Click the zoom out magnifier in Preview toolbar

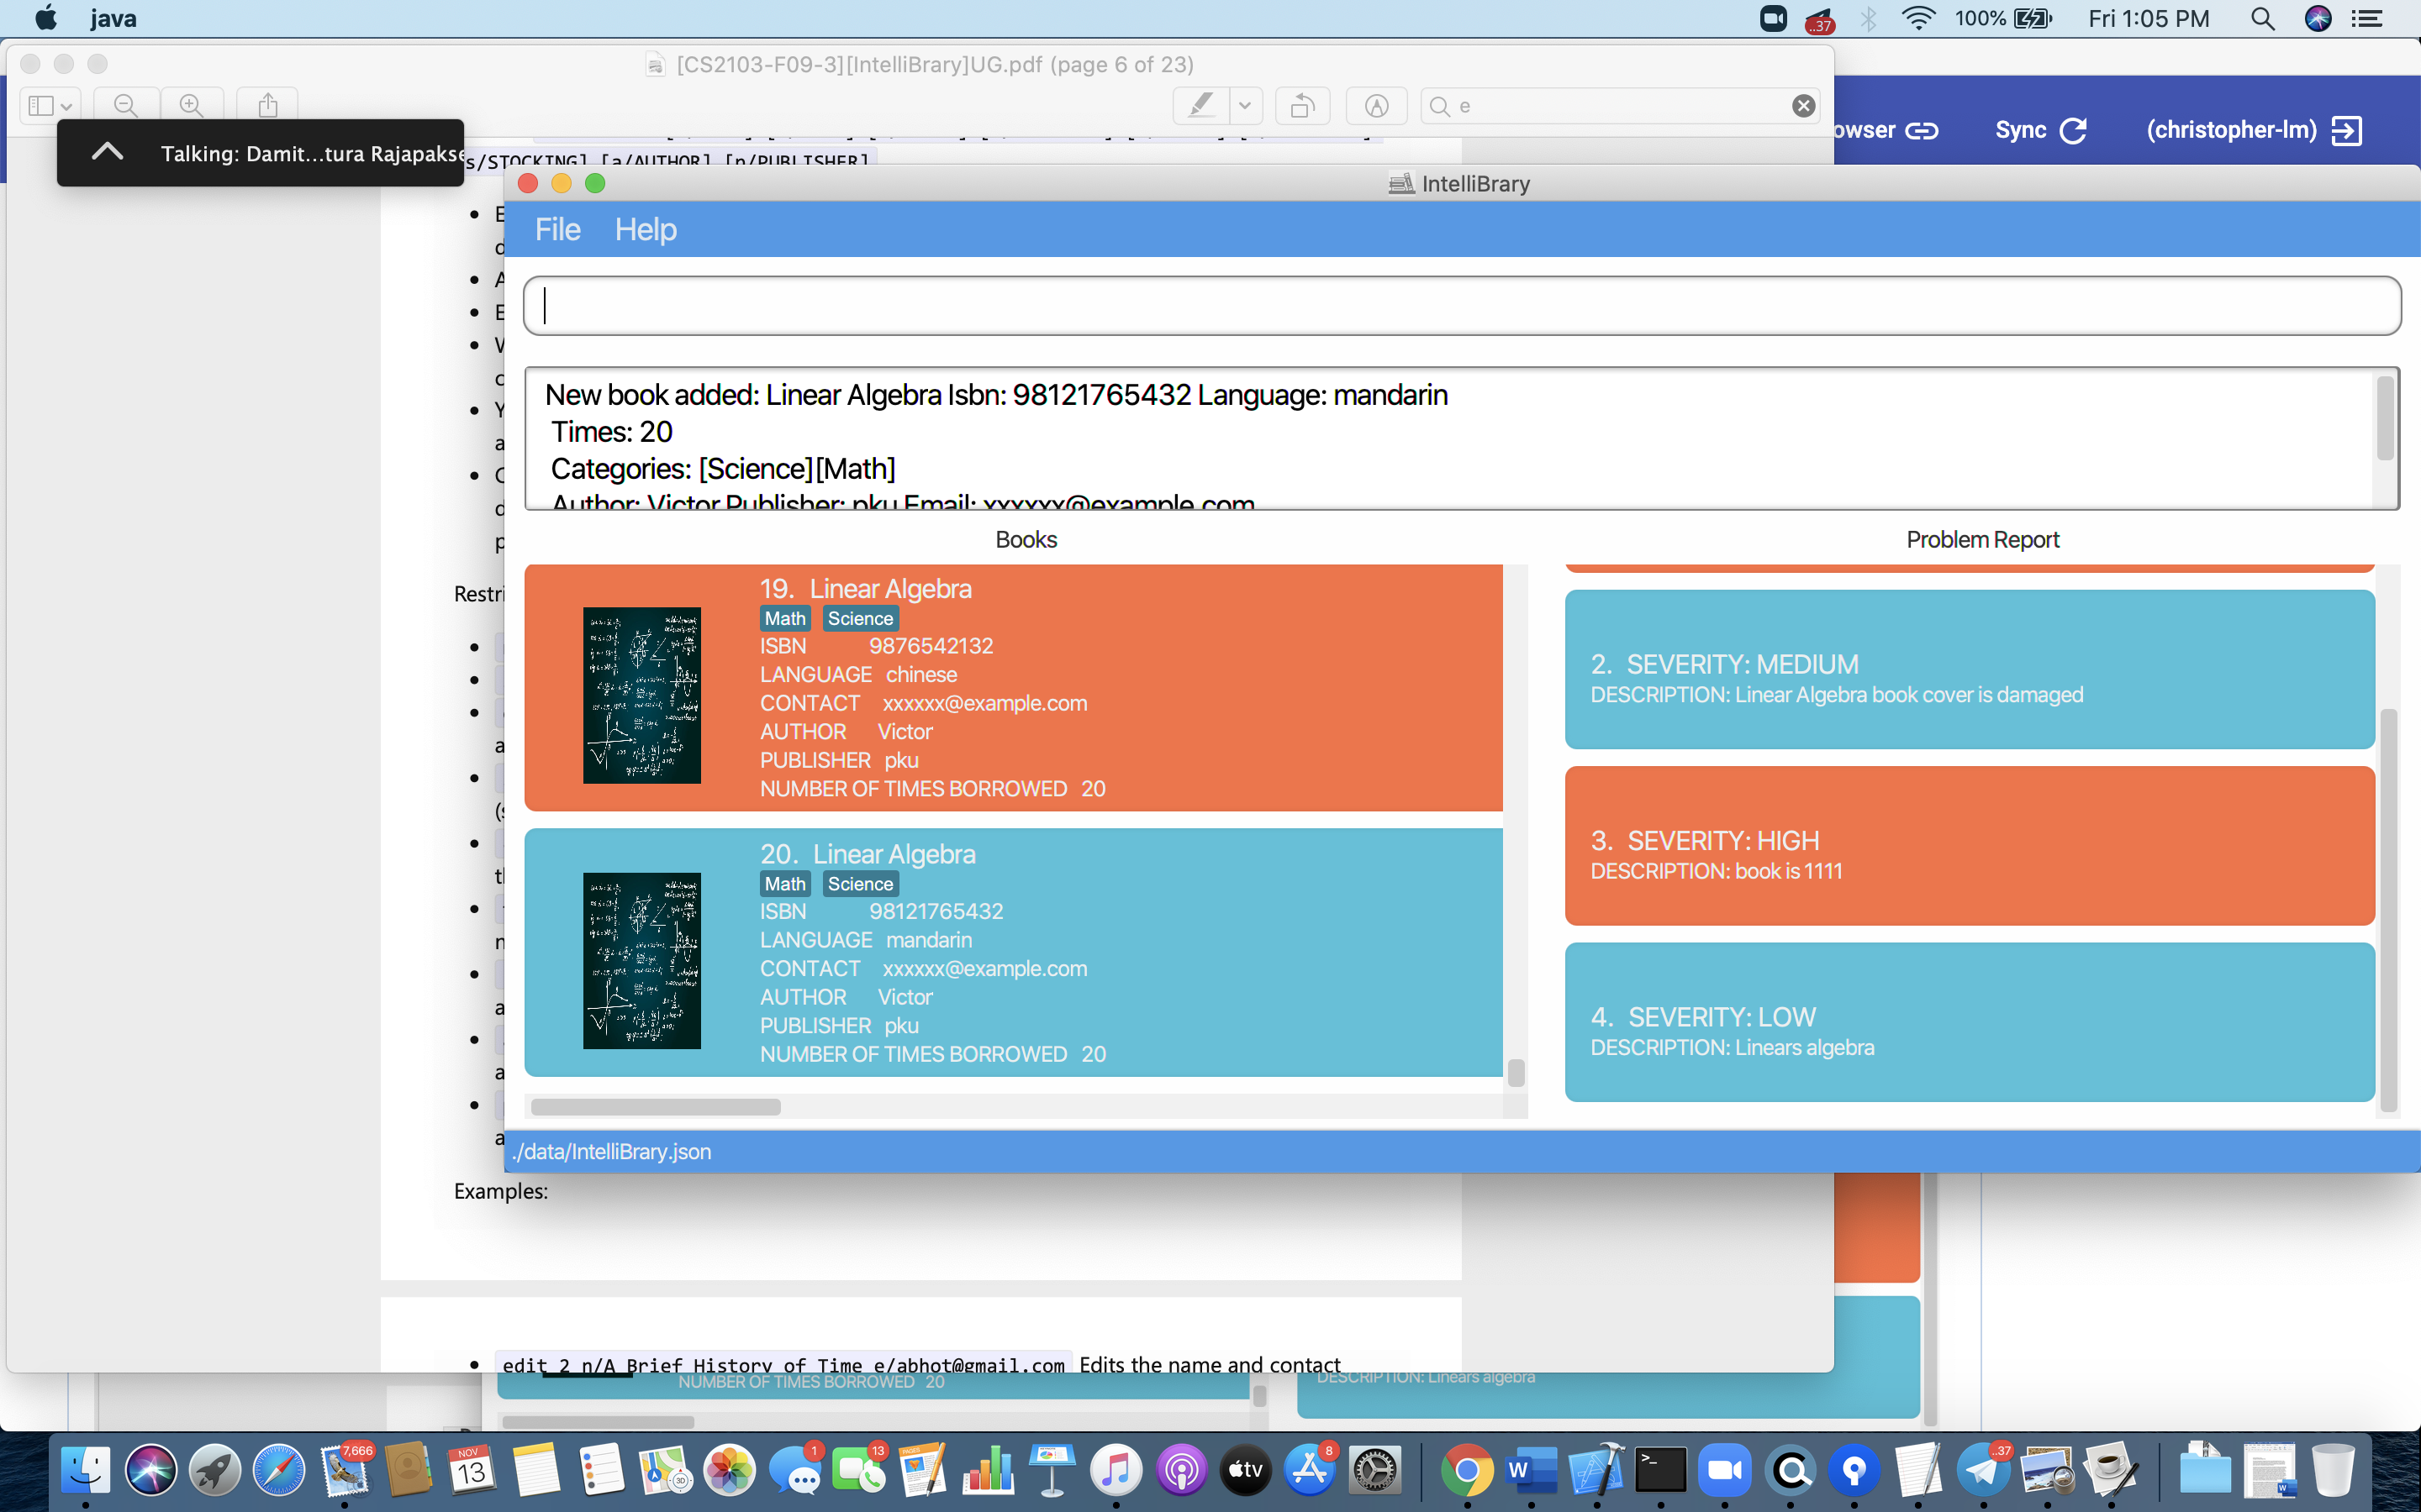(x=125, y=105)
